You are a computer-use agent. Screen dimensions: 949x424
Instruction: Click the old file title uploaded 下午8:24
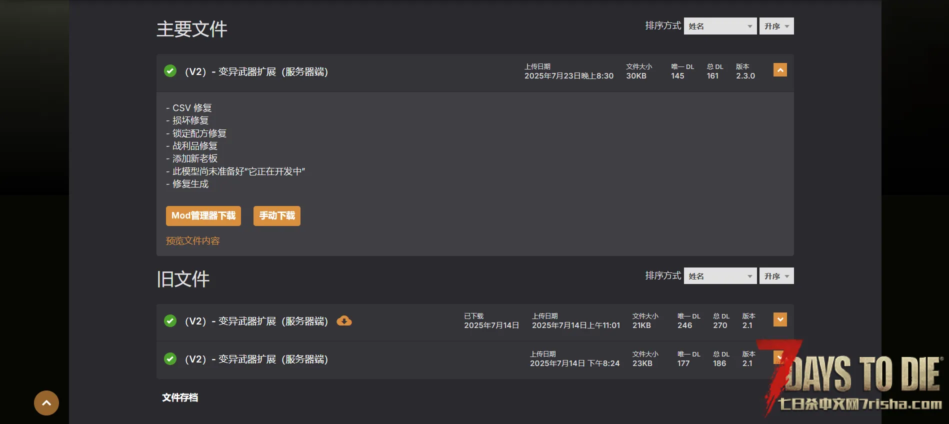(256, 359)
